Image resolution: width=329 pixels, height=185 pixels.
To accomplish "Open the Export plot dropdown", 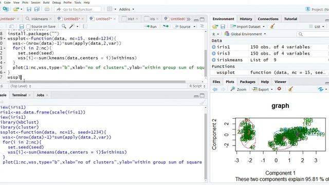I will [262, 89].
